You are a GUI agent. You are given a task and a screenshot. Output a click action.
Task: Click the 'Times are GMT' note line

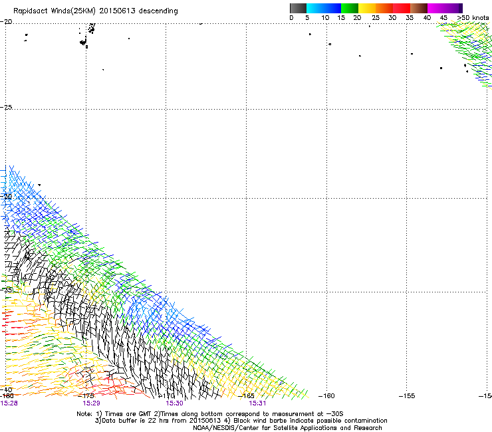click(210, 414)
